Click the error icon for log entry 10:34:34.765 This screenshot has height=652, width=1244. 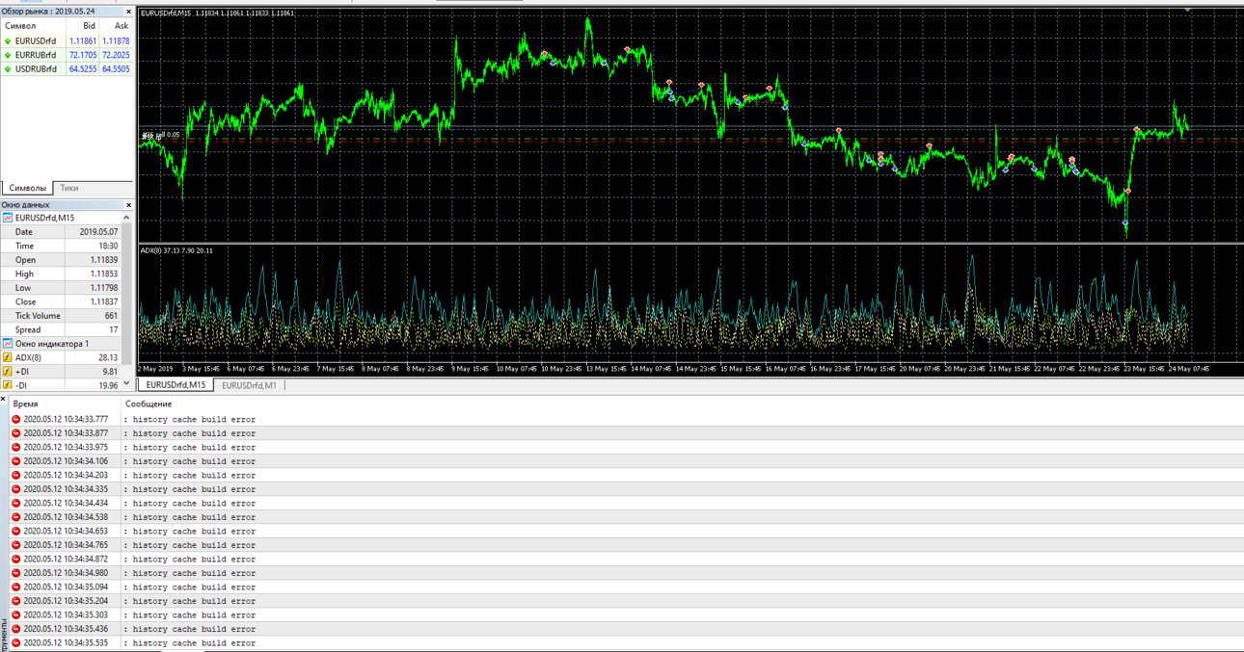pyautogui.click(x=16, y=545)
